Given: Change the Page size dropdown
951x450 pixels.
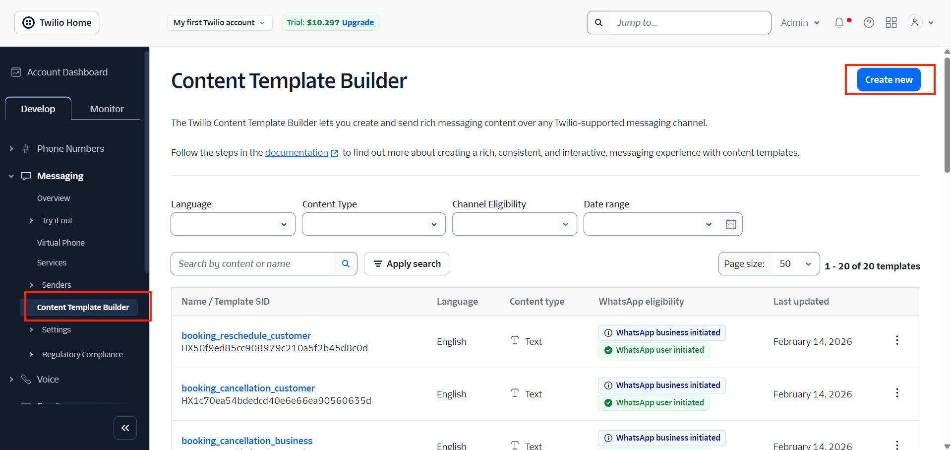Looking at the screenshot, I should point(794,263).
